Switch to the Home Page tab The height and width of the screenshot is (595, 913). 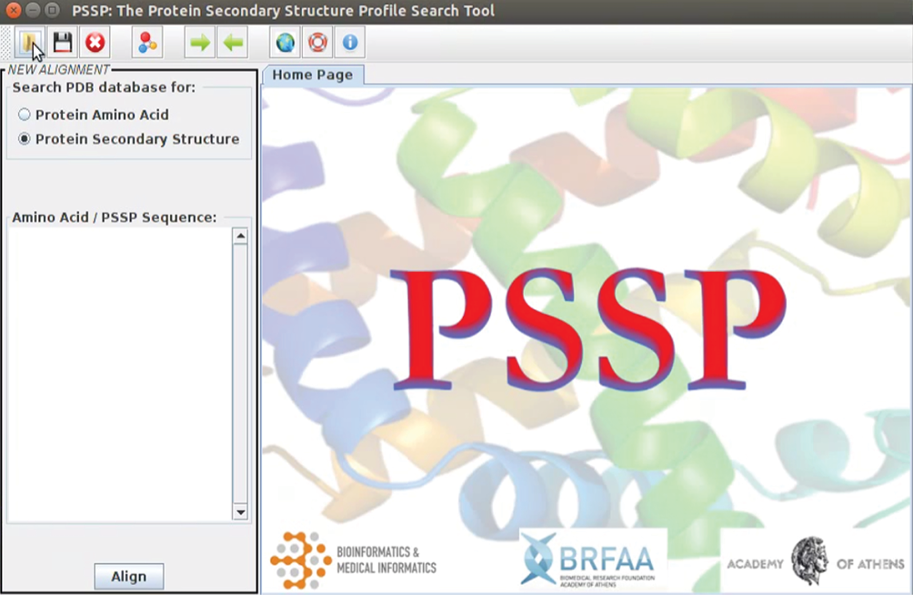(x=312, y=75)
